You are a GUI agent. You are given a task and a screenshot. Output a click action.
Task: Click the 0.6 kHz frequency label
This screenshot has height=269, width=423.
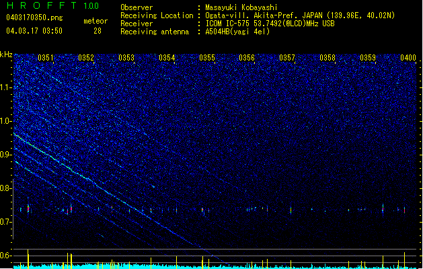point(6,256)
